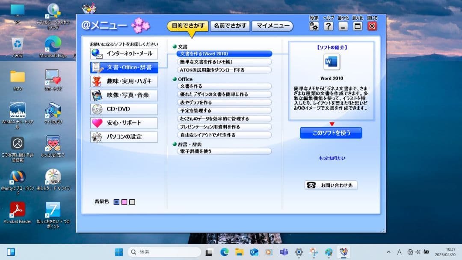Click the 設定 gear icon in title bar

point(314,26)
